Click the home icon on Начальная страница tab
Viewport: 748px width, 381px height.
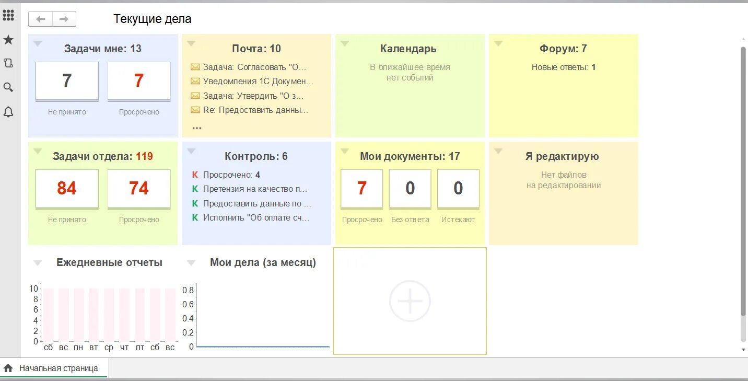click(8, 368)
